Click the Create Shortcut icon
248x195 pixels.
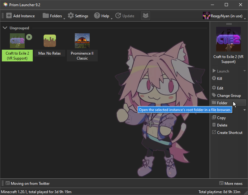click(x=214, y=132)
